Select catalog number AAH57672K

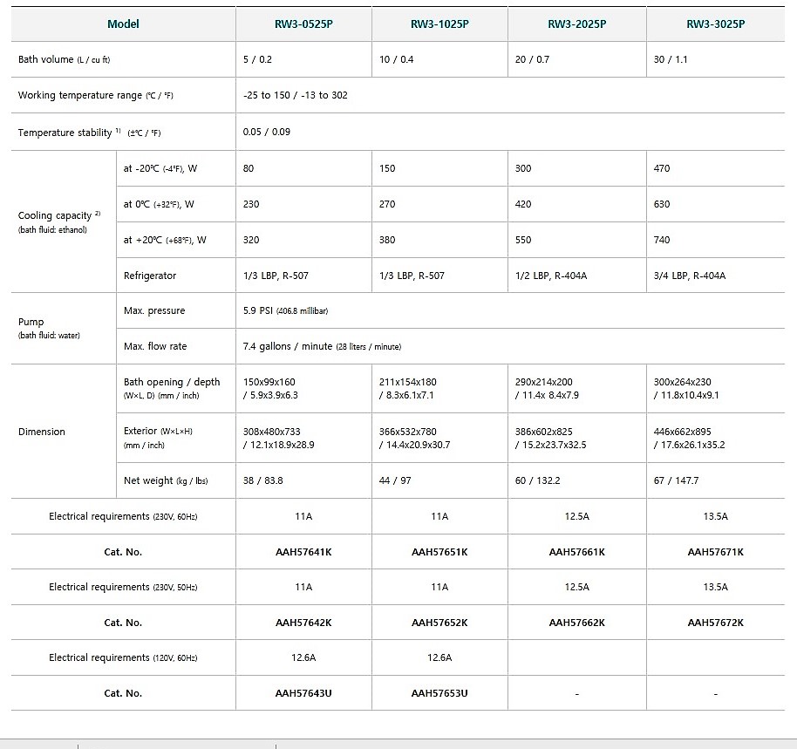point(715,623)
